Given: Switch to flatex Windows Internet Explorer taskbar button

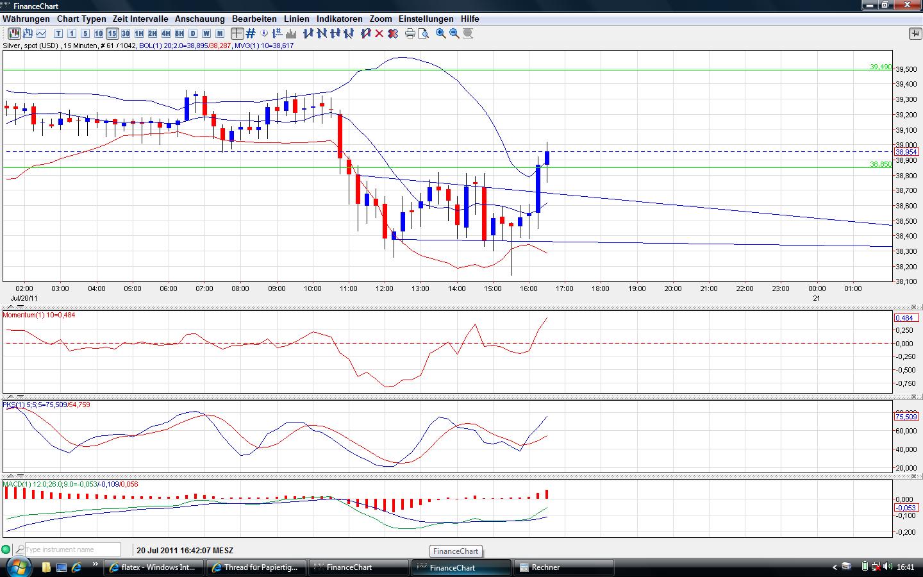Looking at the screenshot, I should (154, 567).
